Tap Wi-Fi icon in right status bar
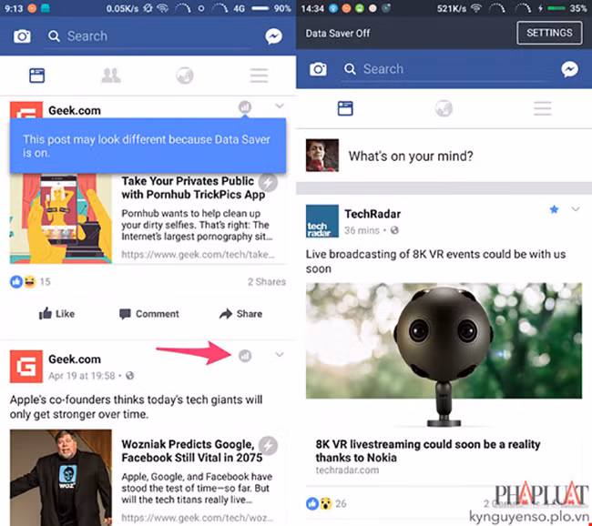The height and width of the screenshot is (526, 592). (476, 8)
